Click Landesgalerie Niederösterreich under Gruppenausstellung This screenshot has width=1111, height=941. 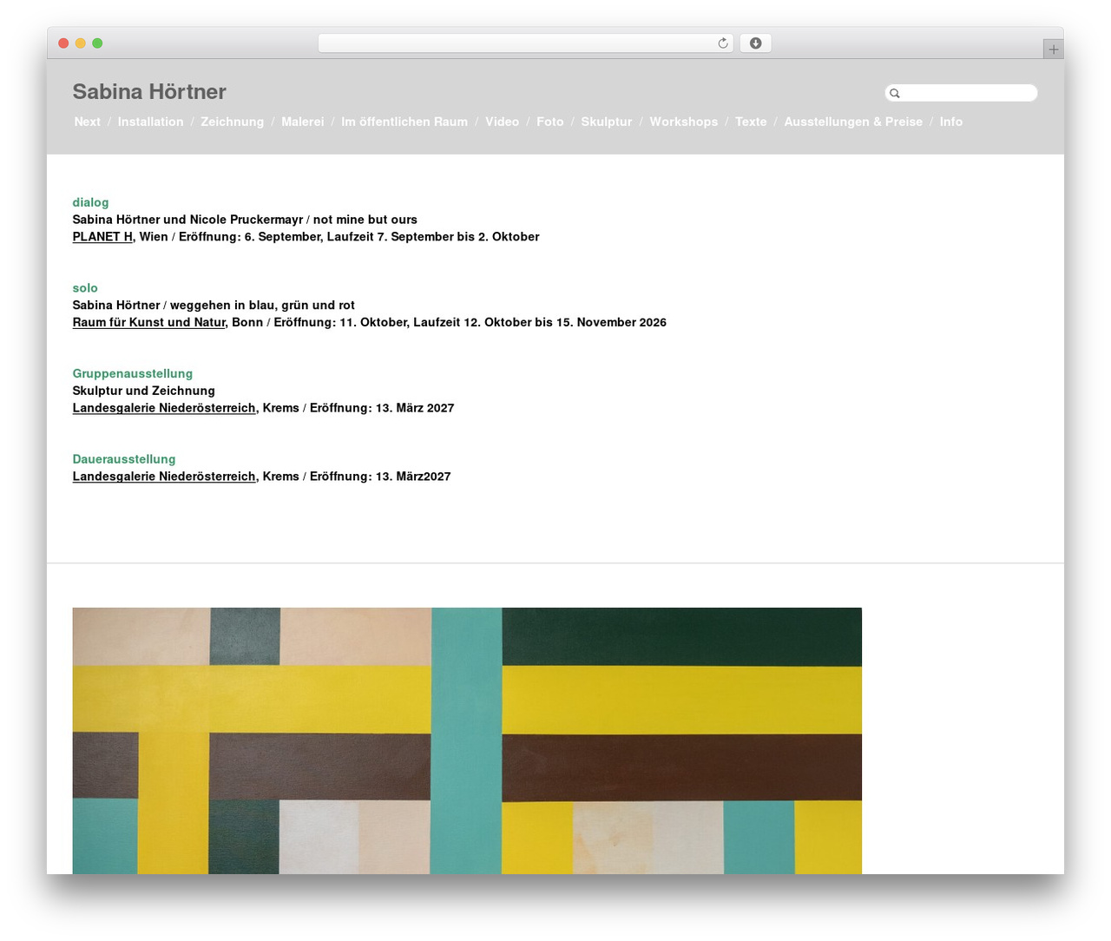(164, 408)
